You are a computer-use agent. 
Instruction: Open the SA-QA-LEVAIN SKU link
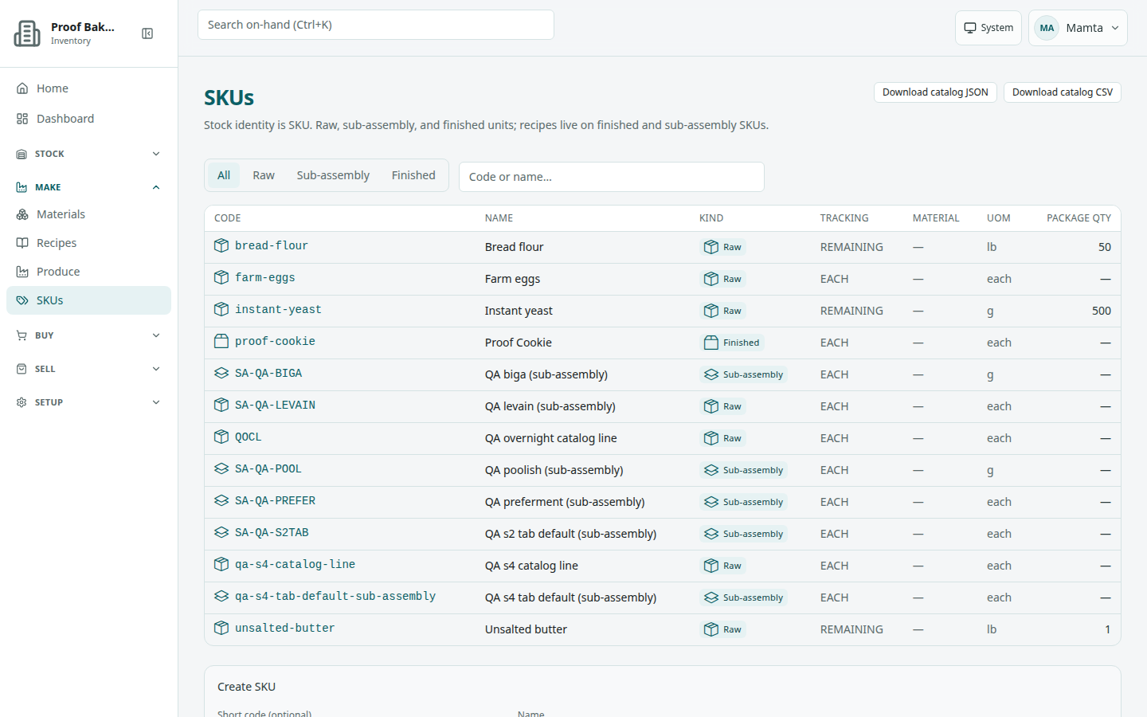click(275, 405)
